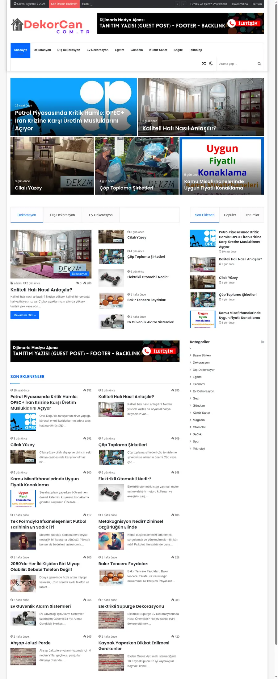The width and height of the screenshot is (278, 679).
Task: Open the Çöp Toplama Şirketleri featured card
Action: tap(137, 166)
